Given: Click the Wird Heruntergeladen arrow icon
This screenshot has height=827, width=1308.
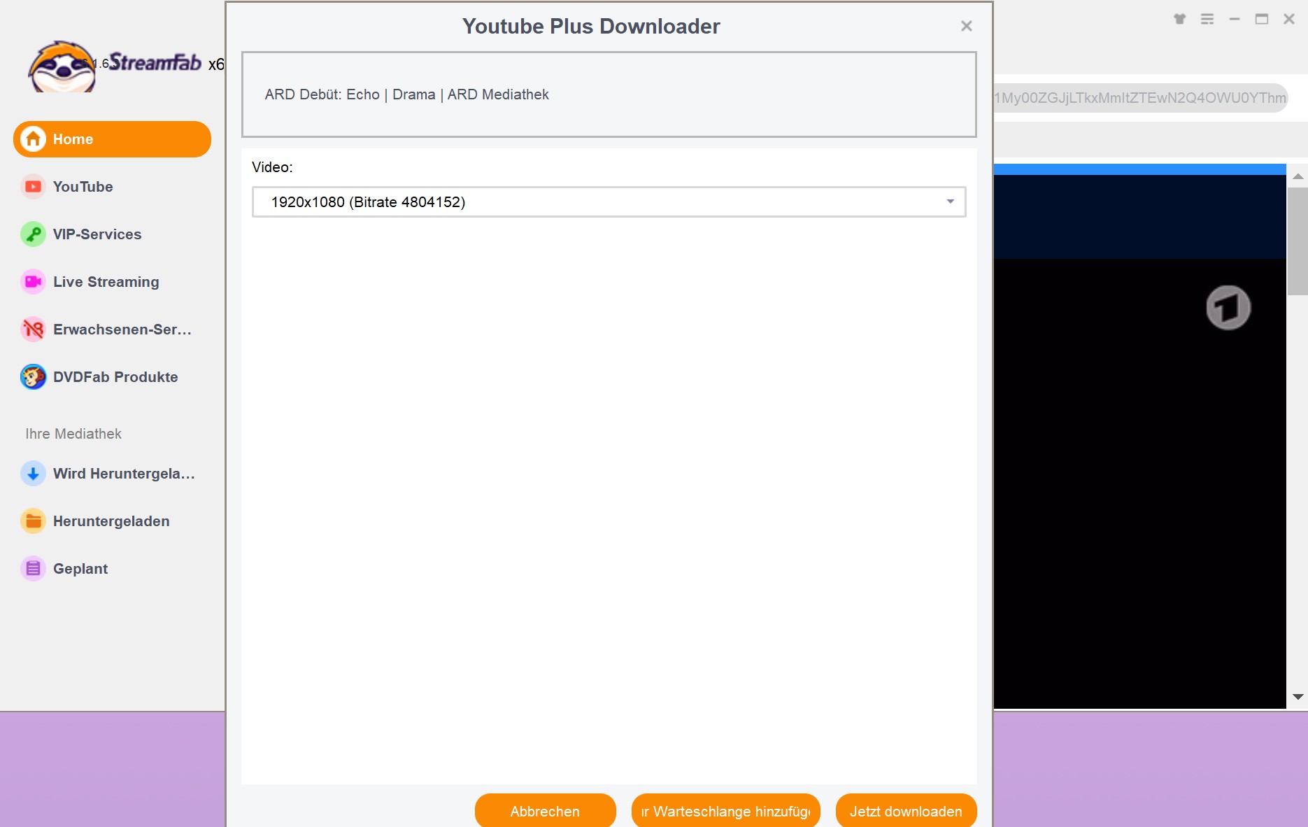Looking at the screenshot, I should 33,474.
